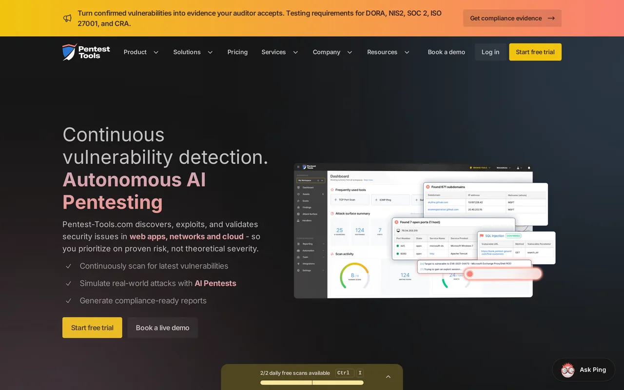Click the compliance banner announcement text
This screenshot has width=624, height=390.
point(259,18)
